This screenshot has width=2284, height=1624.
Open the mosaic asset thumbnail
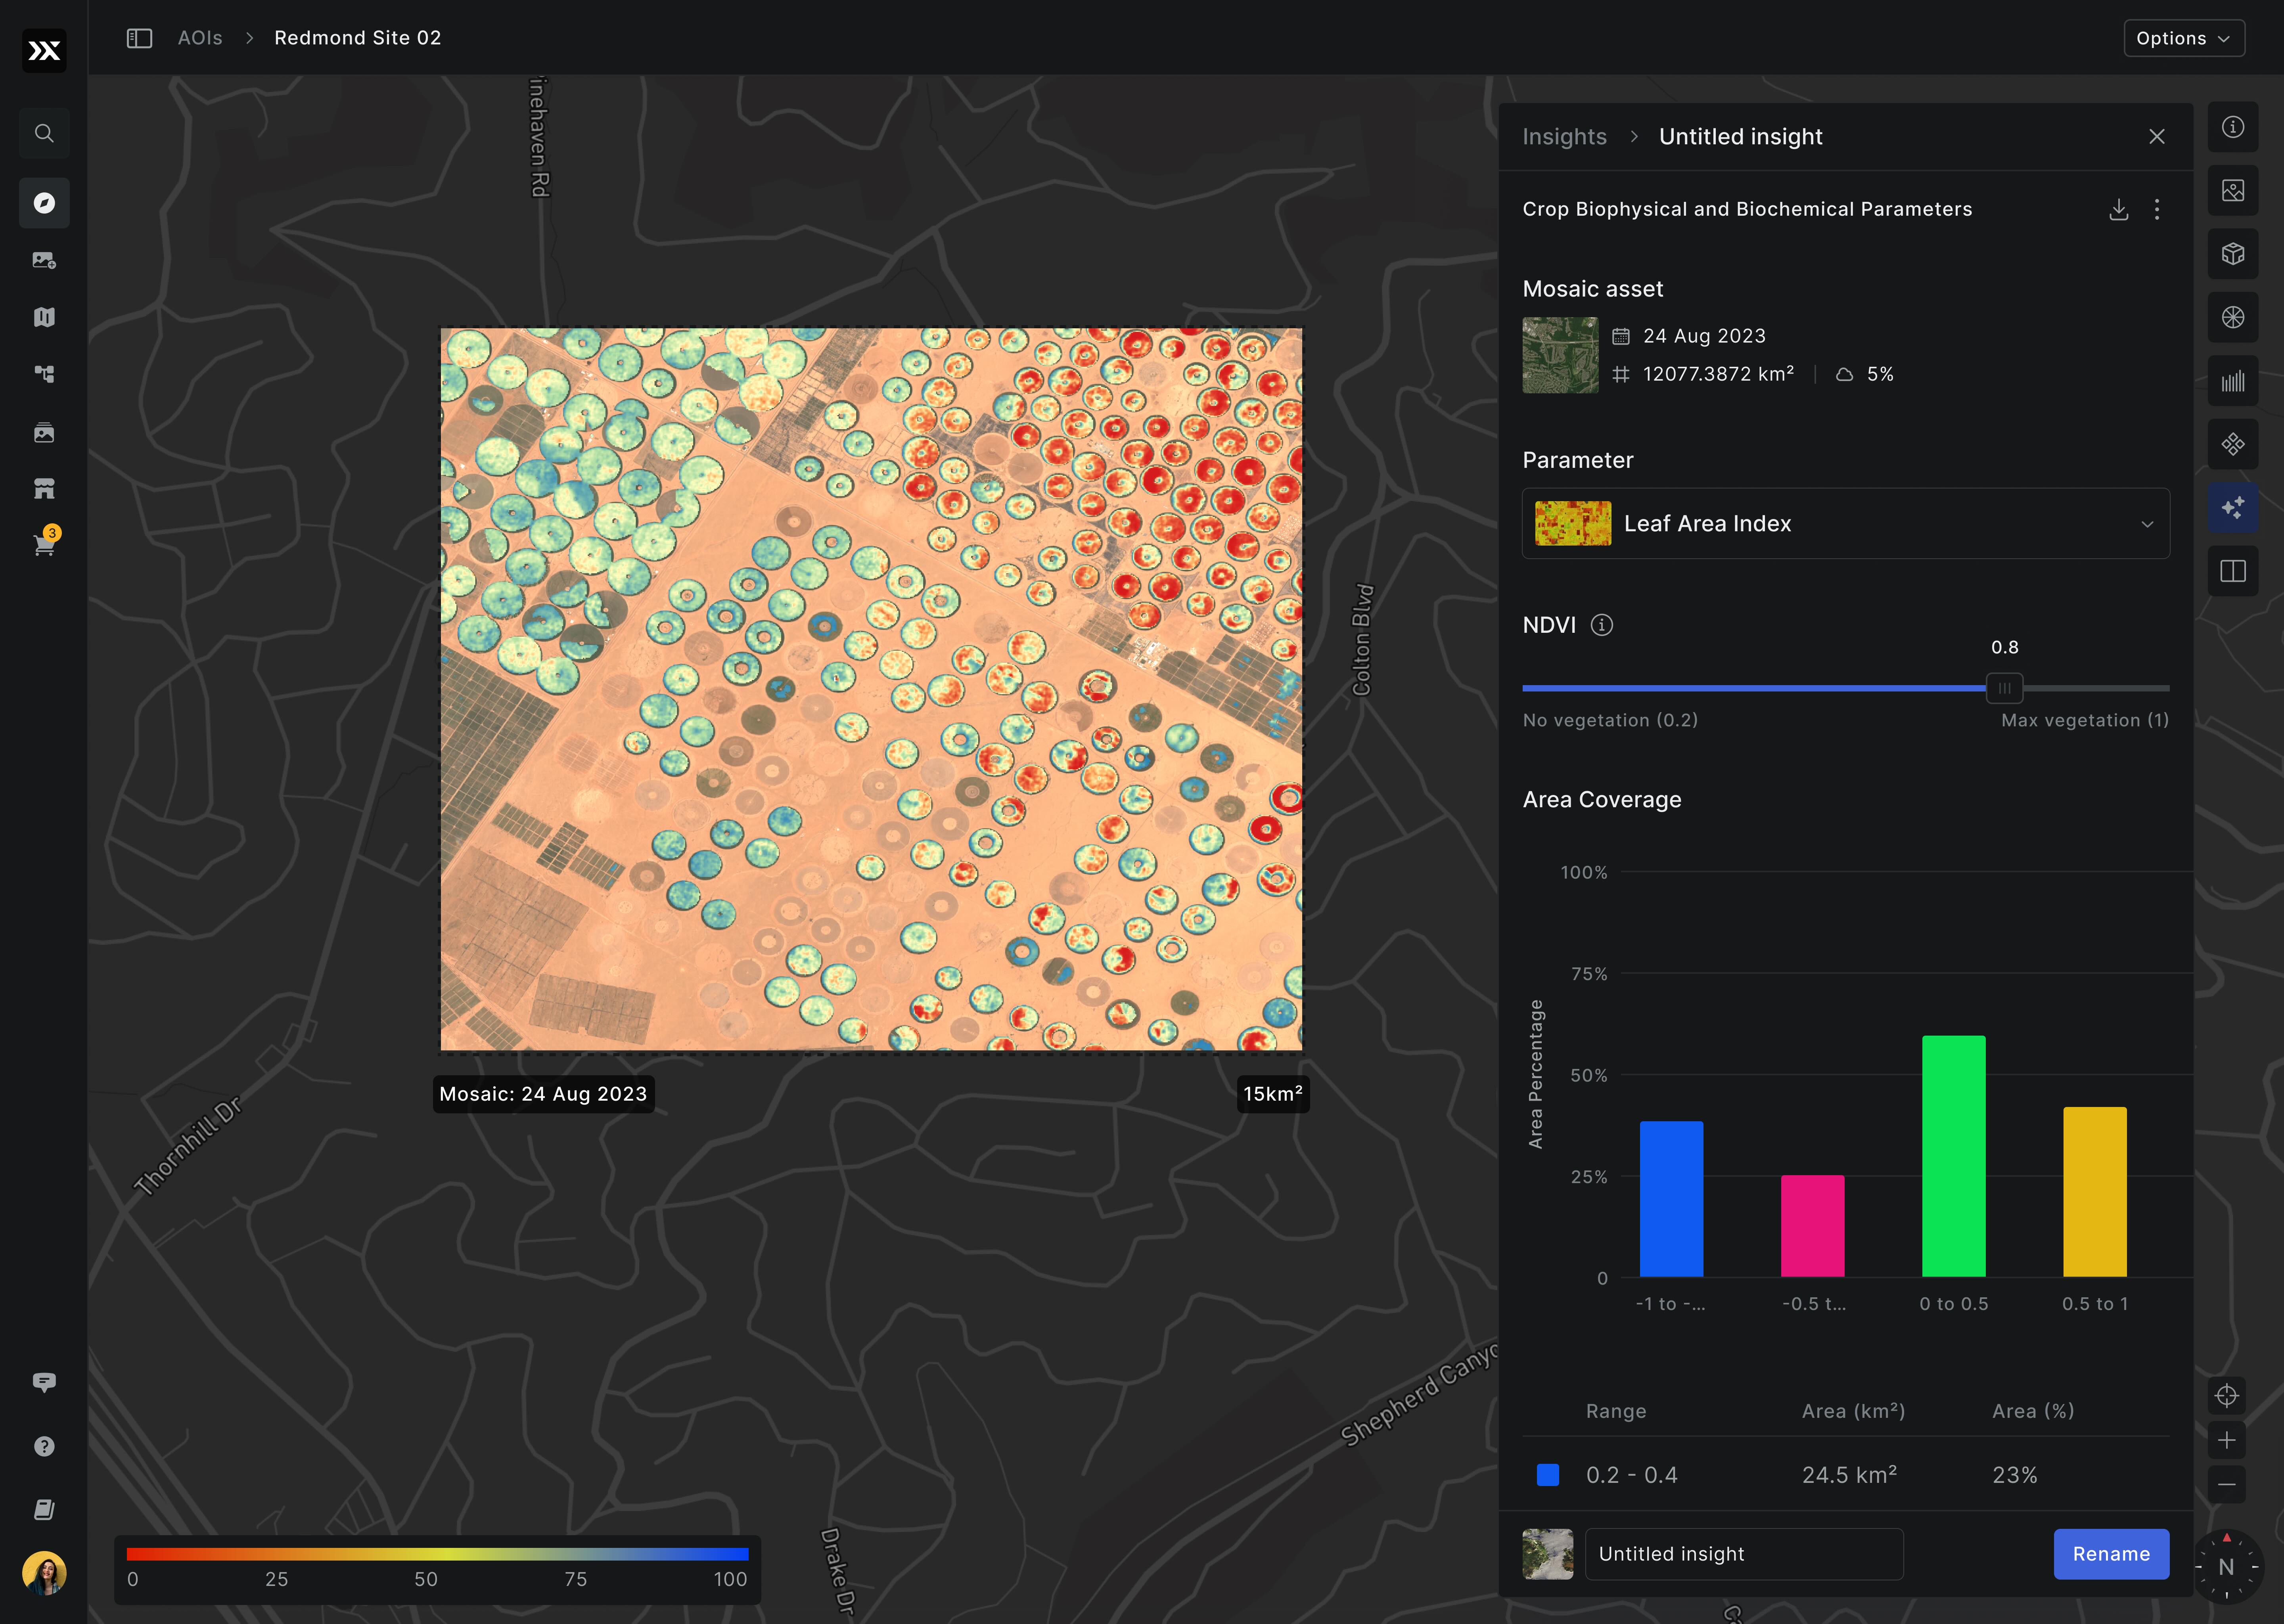[1560, 355]
